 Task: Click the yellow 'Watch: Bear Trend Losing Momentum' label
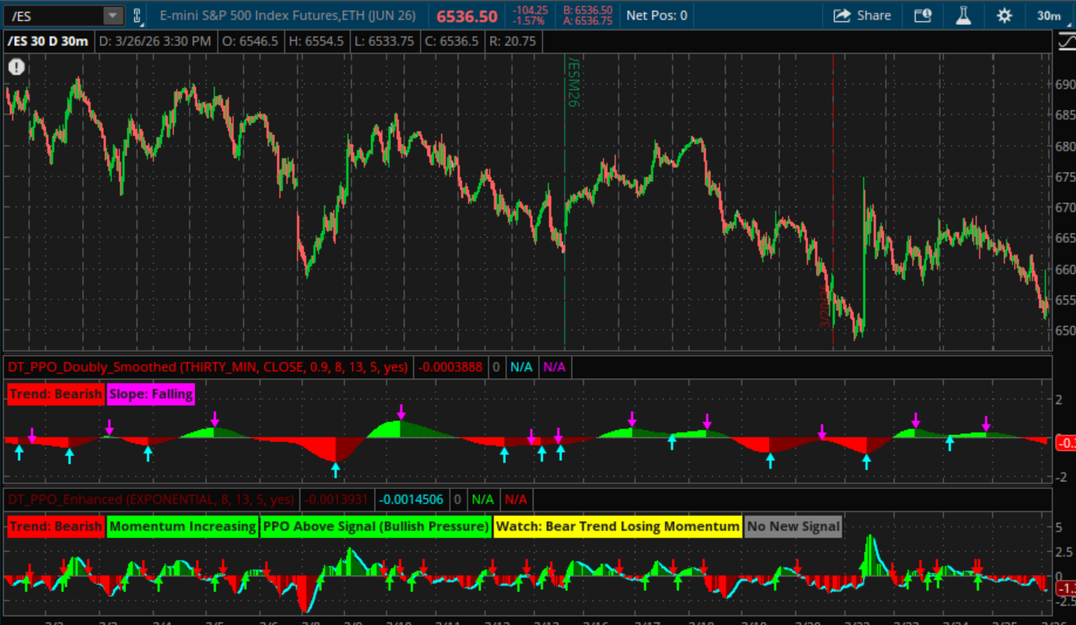(617, 527)
